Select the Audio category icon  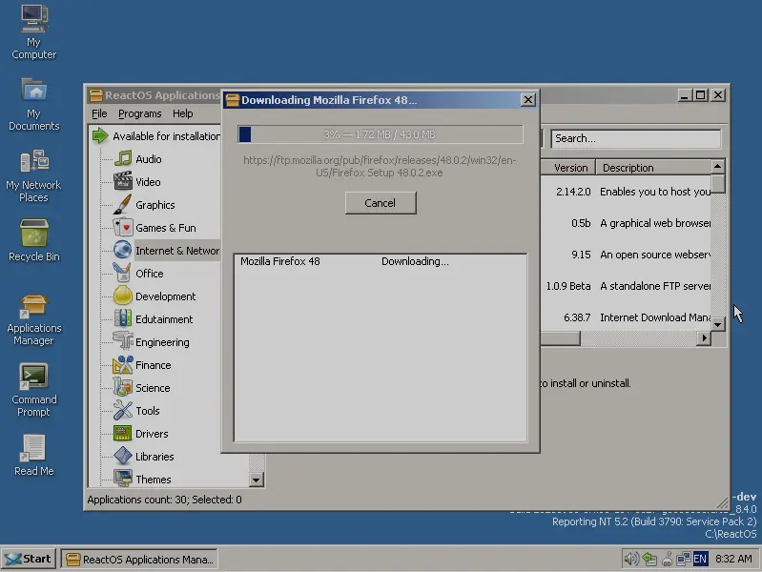(122, 158)
